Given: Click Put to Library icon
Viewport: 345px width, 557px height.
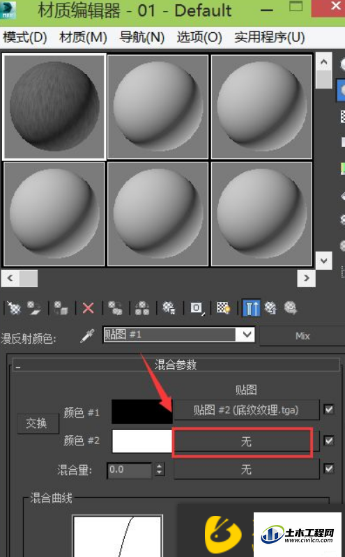Looking at the screenshot, I should 169,307.
